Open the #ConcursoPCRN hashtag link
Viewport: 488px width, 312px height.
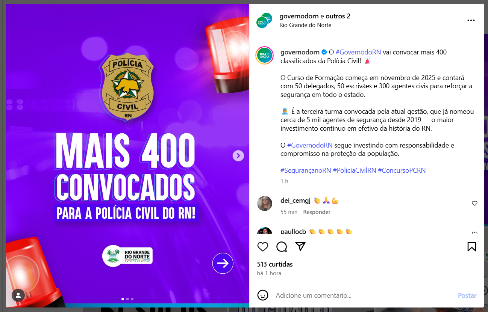pyautogui.click(x=402, y=170)
